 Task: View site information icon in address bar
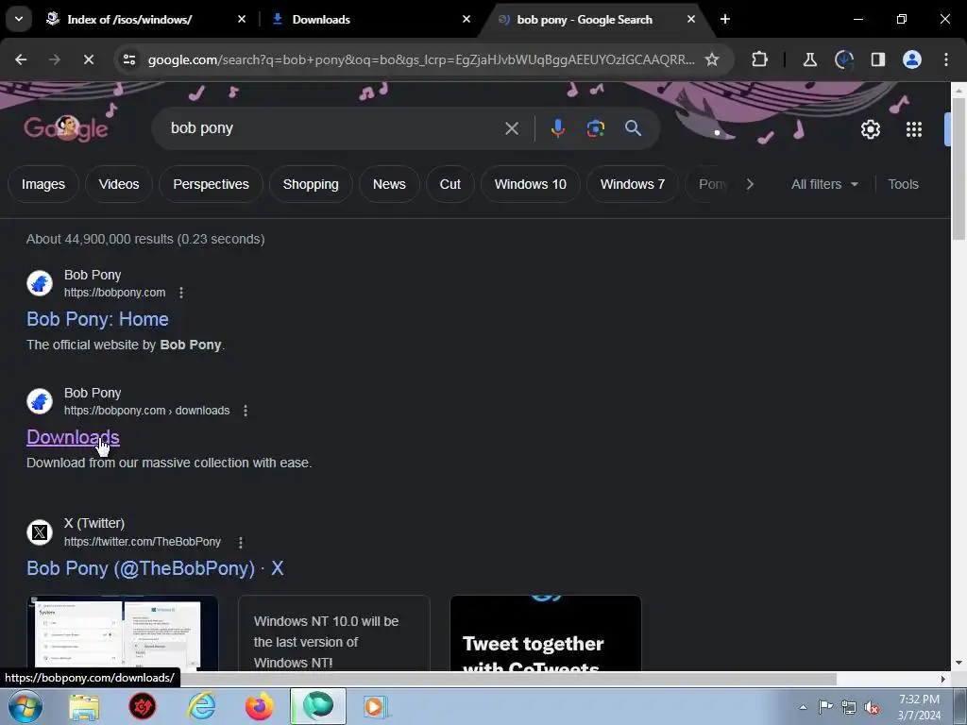pos(128,59)
